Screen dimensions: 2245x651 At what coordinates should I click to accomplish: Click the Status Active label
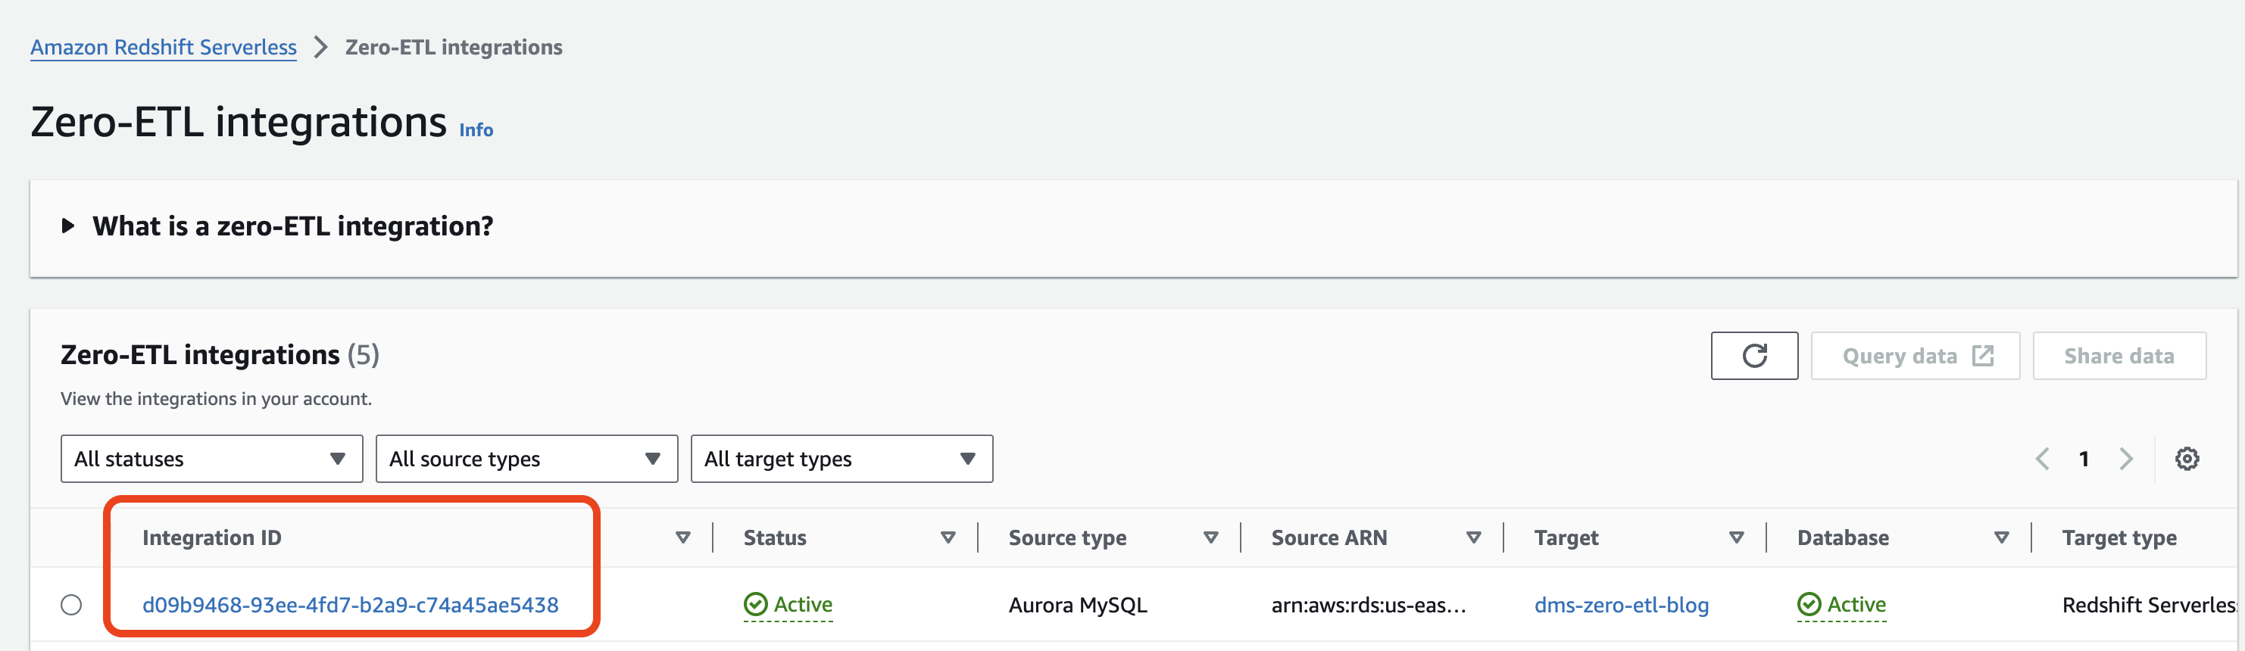(803, 604)
